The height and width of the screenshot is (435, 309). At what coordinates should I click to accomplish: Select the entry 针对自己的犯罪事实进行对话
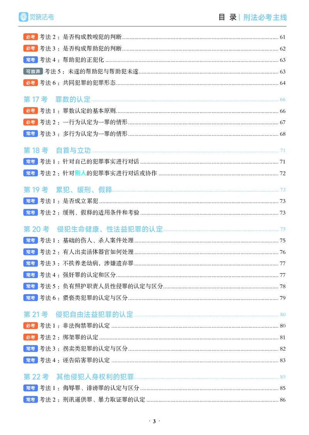101,162
